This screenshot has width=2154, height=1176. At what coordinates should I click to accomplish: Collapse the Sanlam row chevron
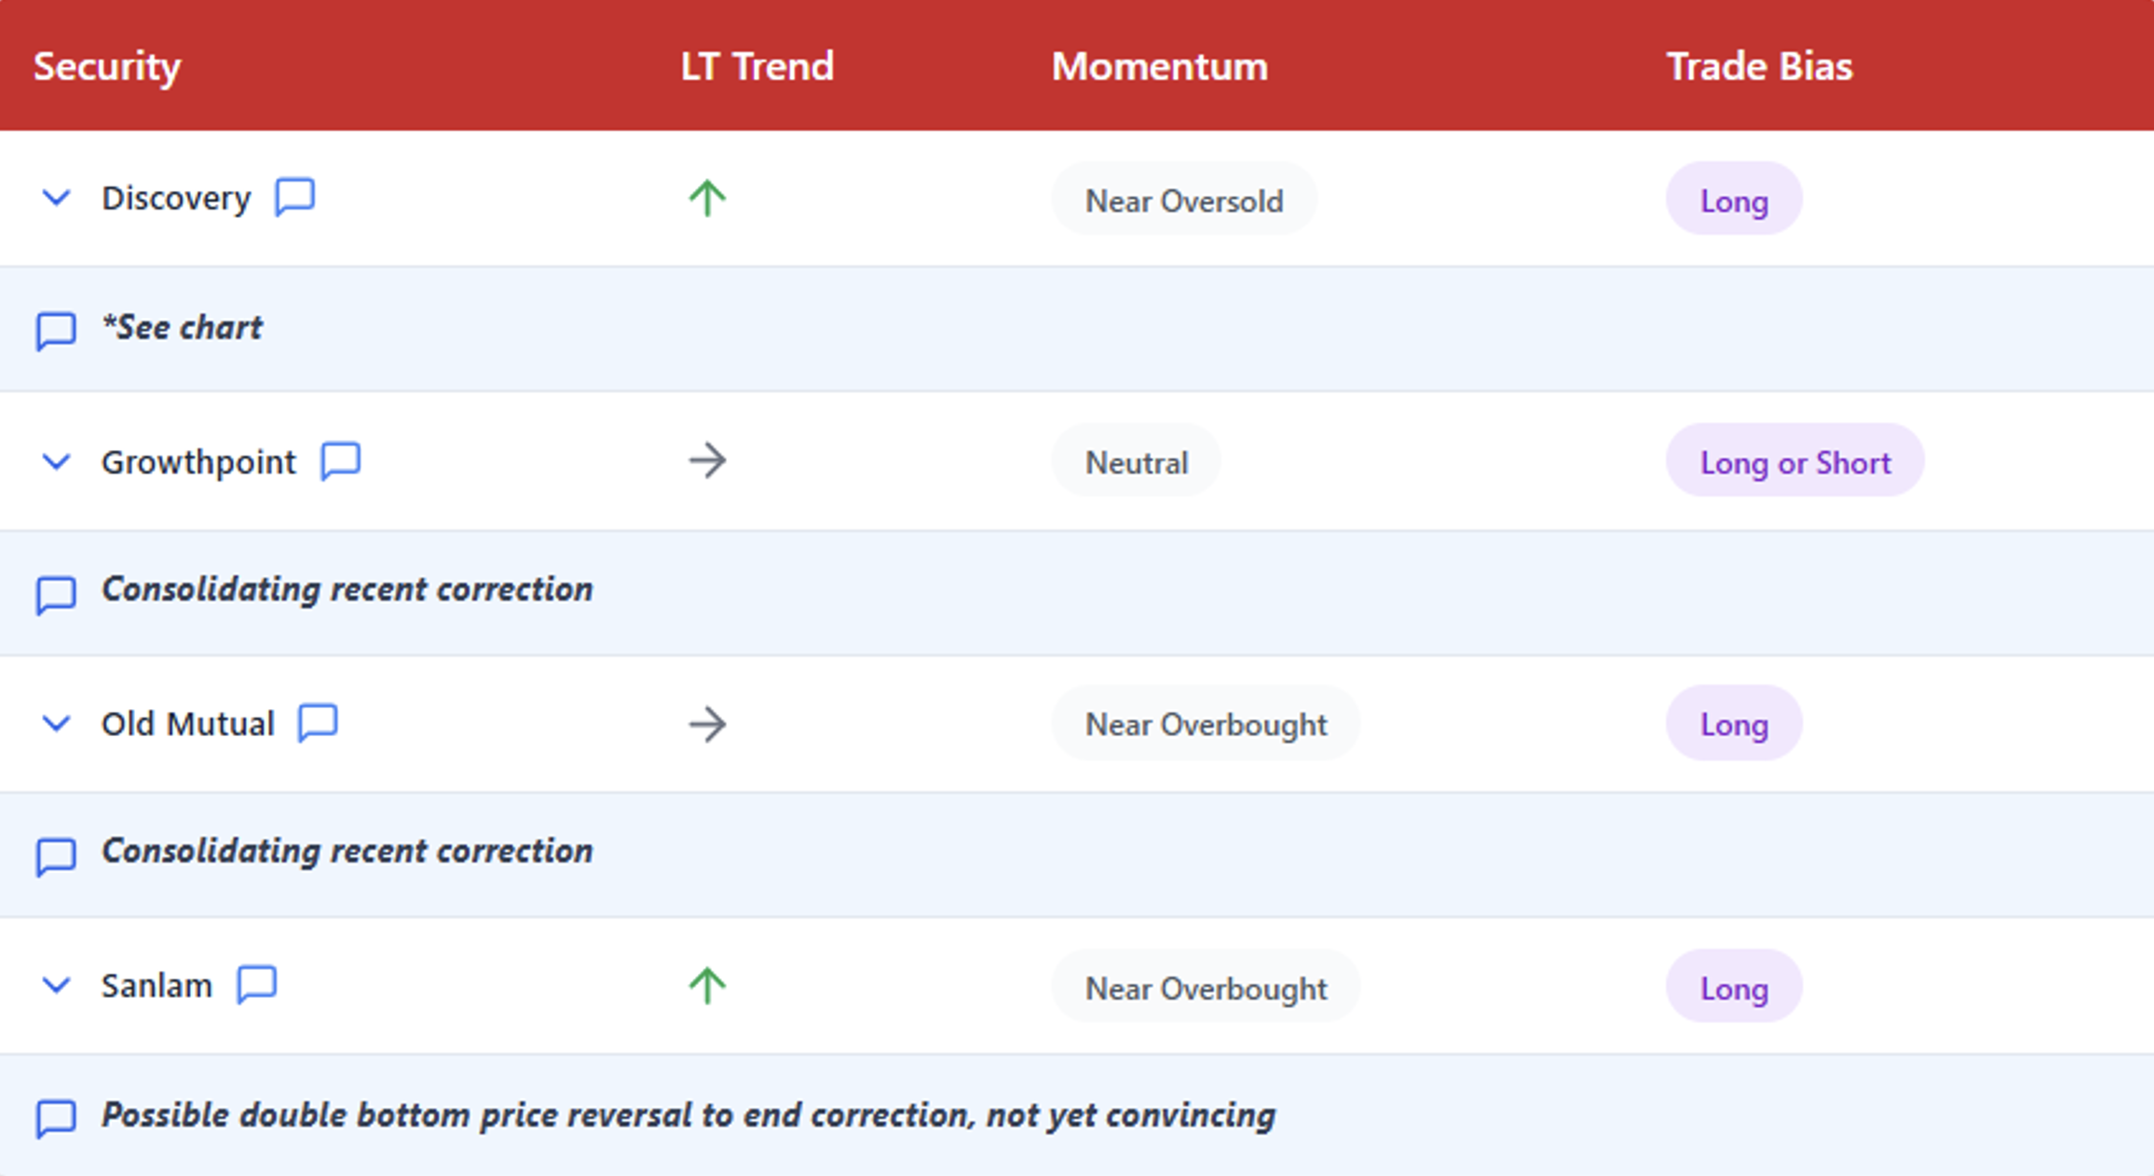(x=57, y=985)
